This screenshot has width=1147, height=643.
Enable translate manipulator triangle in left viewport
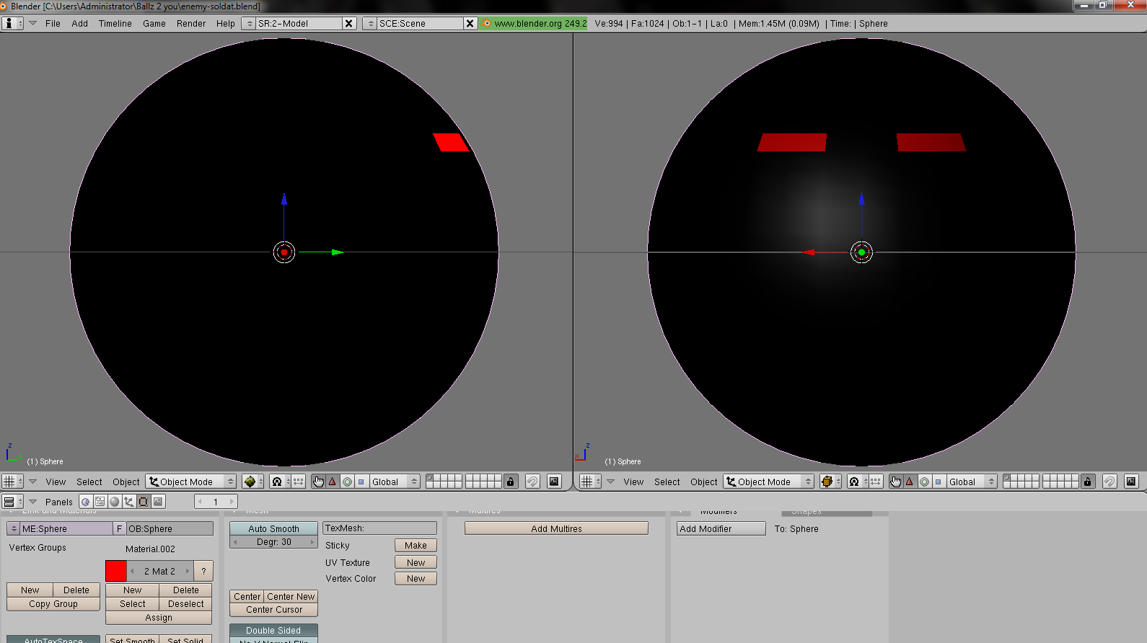coord(333,482)
